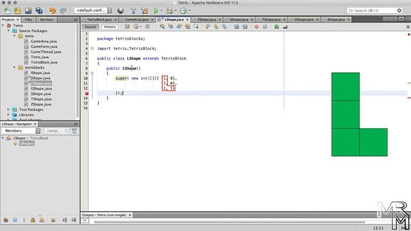Open the Members dropdown in Navigator
Viewport: 411px width, 231px height.
tap(21, 131)
